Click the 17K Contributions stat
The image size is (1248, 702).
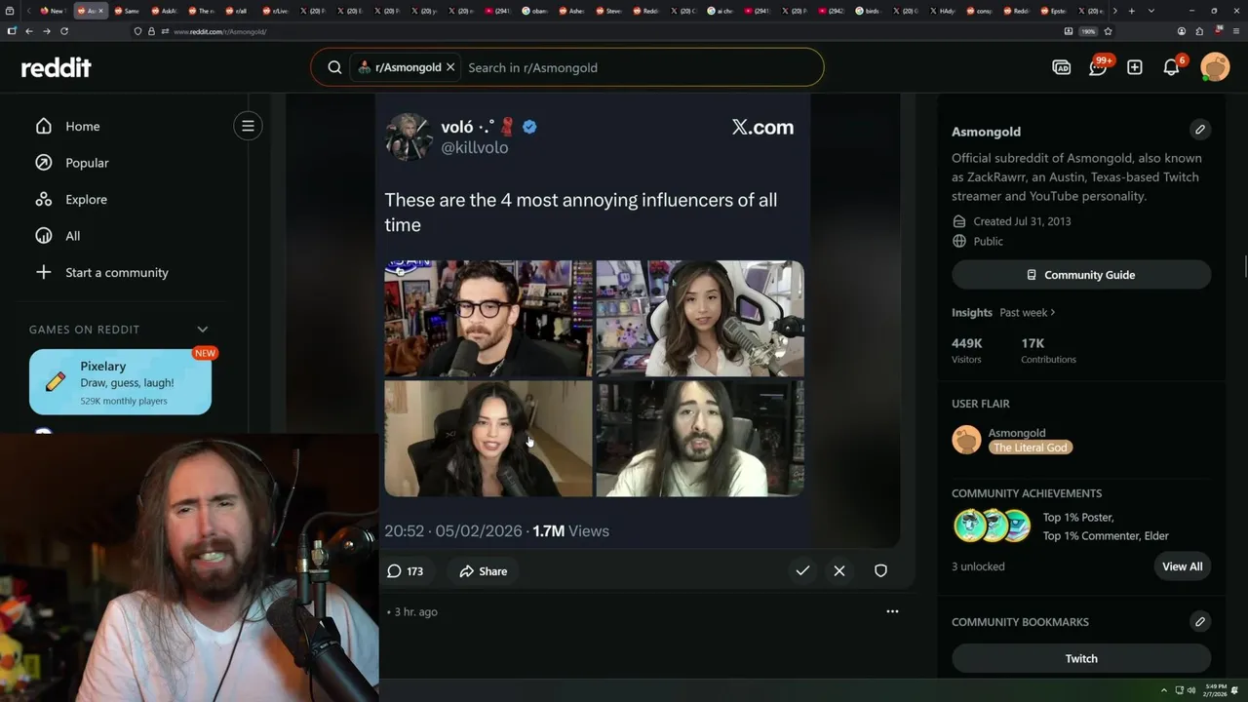click(1048, 351)
